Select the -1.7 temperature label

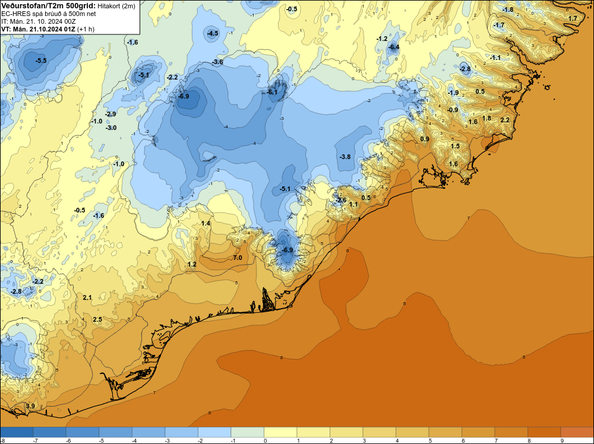point(499,26)
